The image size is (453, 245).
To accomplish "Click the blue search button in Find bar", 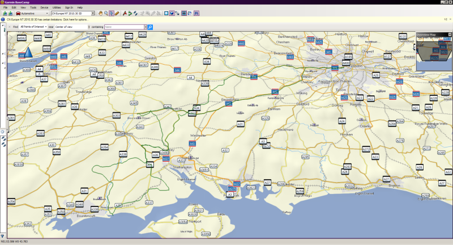I will [x=150, y=27].
